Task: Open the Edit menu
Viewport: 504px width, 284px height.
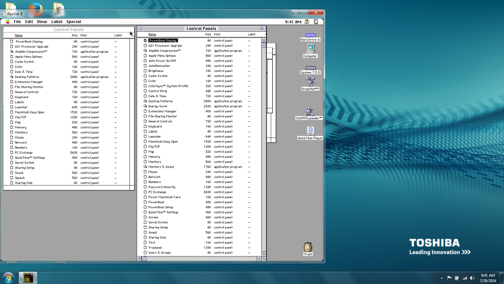Action: [29, 22]
